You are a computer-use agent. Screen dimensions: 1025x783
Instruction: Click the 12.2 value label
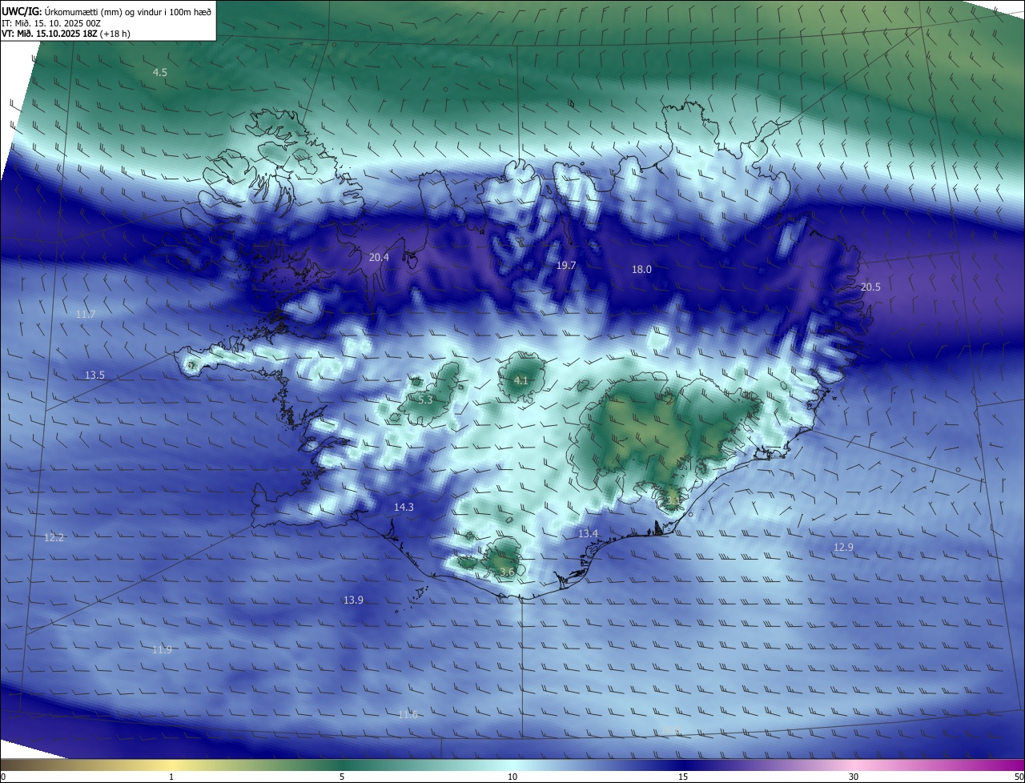point(54,537)
